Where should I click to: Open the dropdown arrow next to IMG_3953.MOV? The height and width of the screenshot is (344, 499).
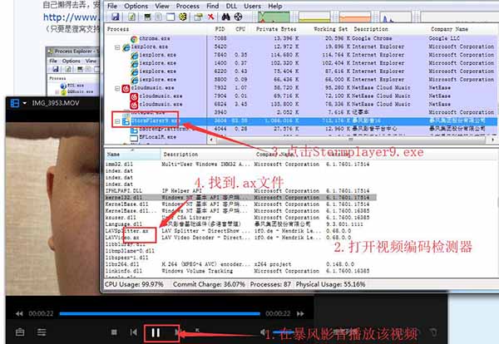24,103
